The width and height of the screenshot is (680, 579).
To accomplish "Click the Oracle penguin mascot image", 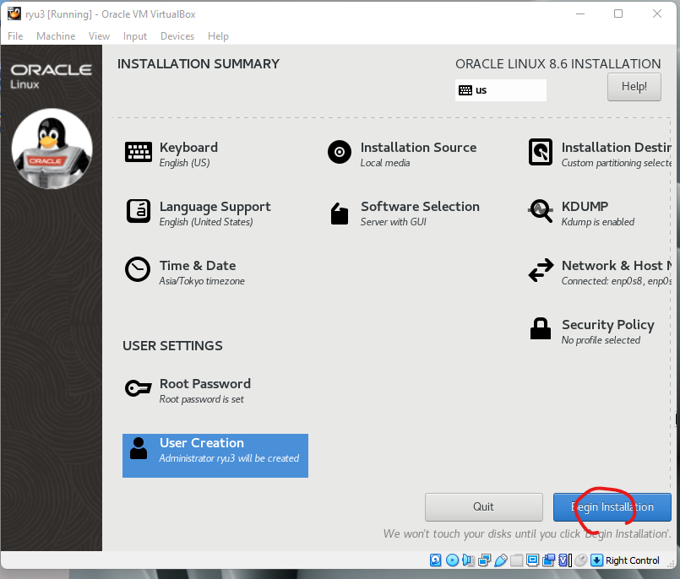I will pos(52,149).
